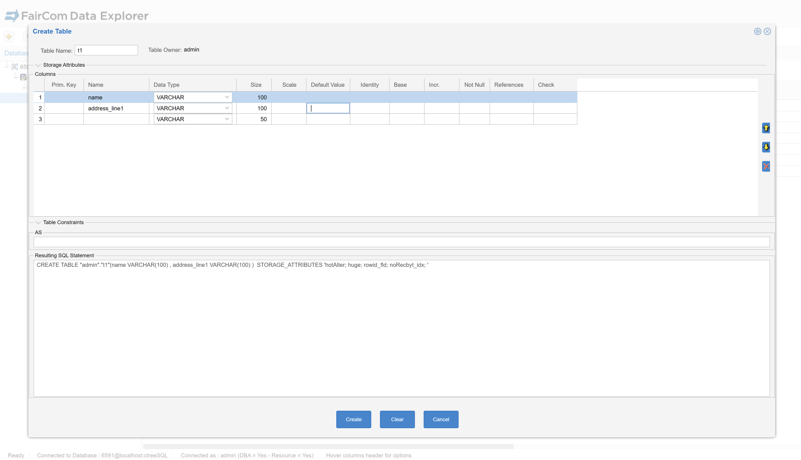The height and width of the screenshot is (460, 801).
Task: Maximize the Create Table dialog
Action: pos(758,31)
